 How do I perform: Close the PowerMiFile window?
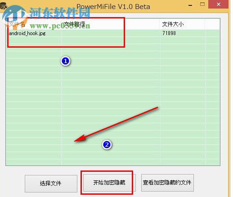219,4
